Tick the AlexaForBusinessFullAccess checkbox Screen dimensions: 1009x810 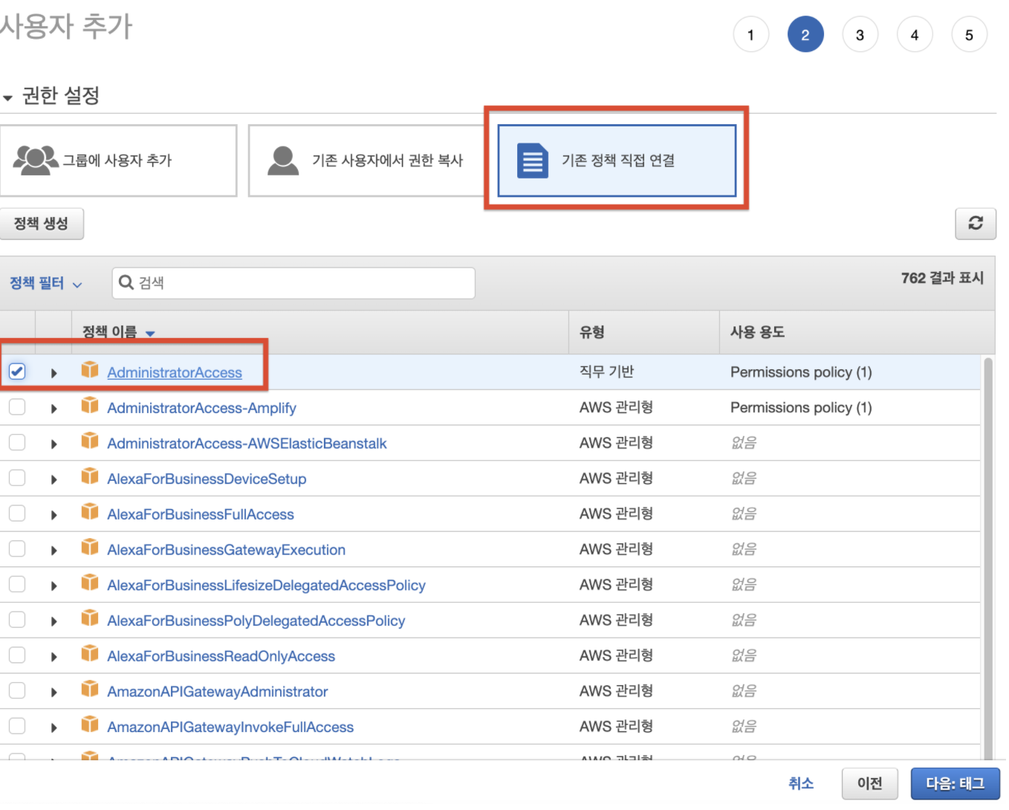[17, 513]
